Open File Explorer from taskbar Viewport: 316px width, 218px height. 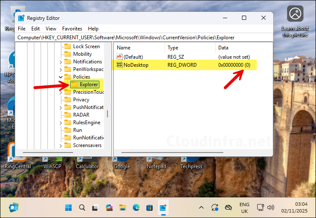[x=123, y=207]
